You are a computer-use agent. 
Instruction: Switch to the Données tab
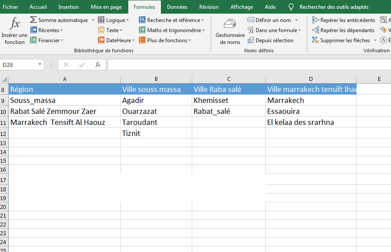click(177, 7)
